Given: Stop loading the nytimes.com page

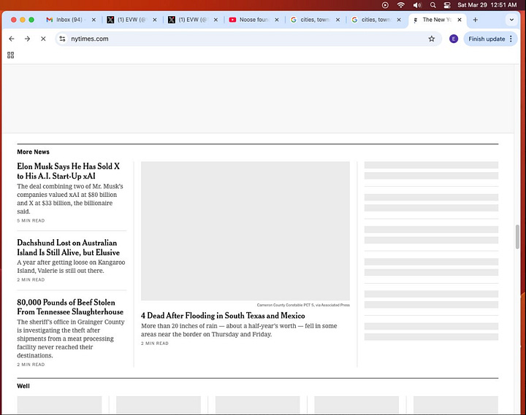Looking at the screenshot, I should click(43, 39).
